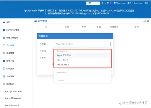Click the hamburger icon beside 证书管理 heading
This screenshot has width=151, height=108.
[x=35, y=21]
